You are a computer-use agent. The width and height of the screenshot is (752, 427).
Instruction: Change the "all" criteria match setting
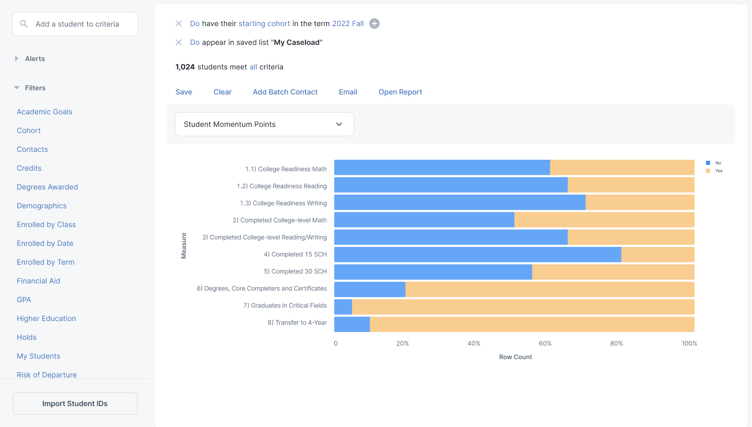tap(253, 67)
